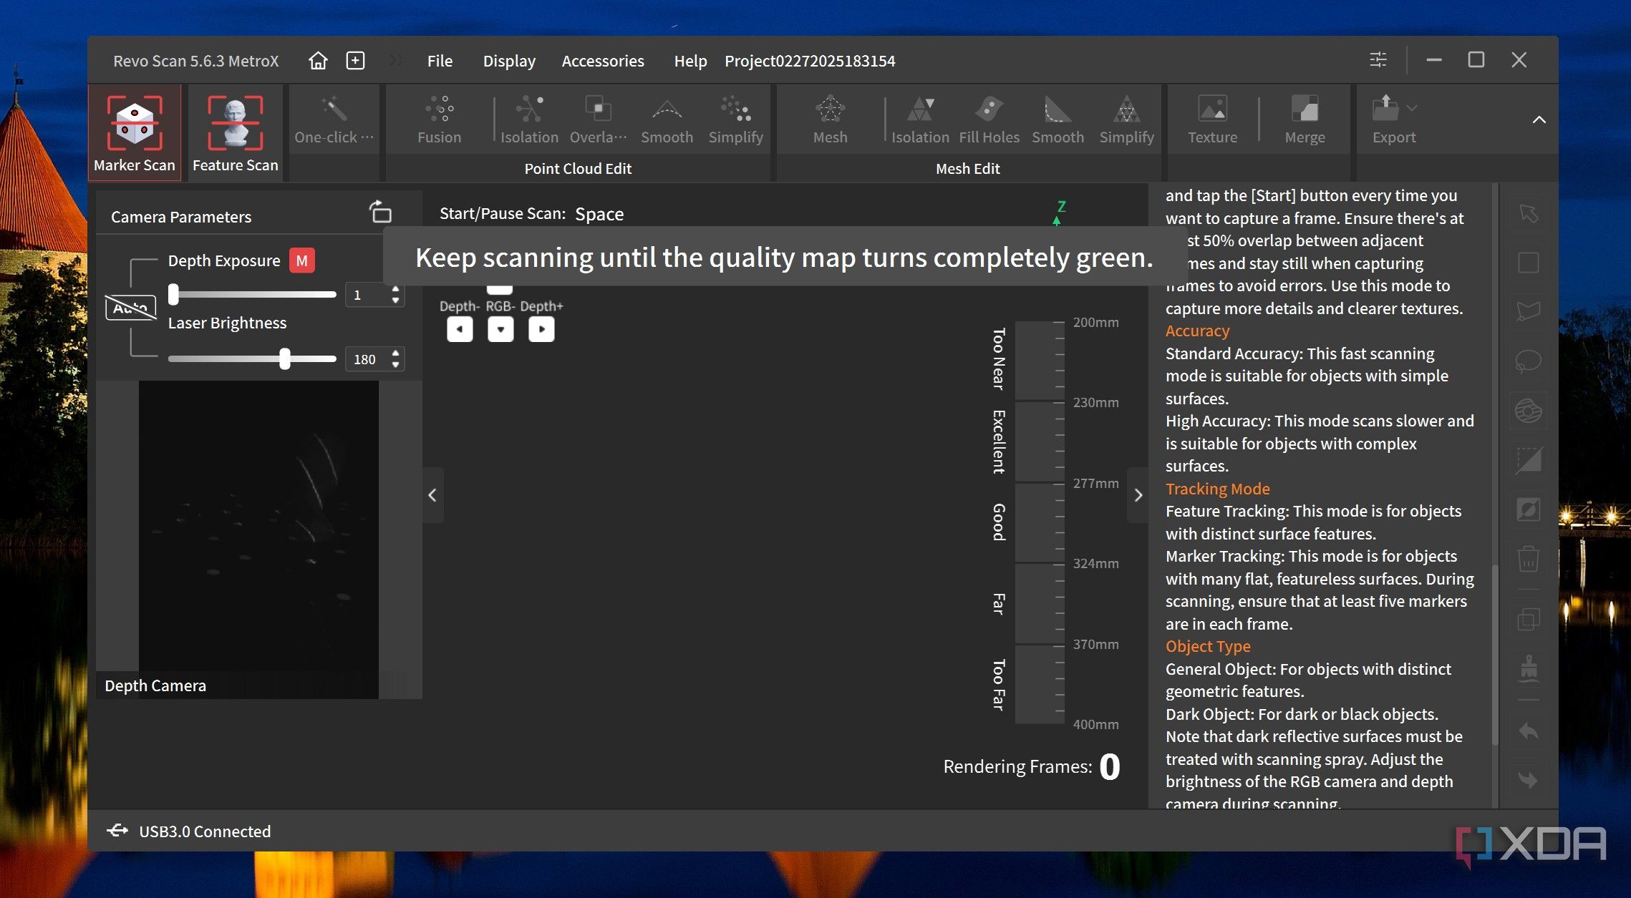Click point cloud Simplify tool
This screenshot has height=898, width=1631.
coord(735,119)
